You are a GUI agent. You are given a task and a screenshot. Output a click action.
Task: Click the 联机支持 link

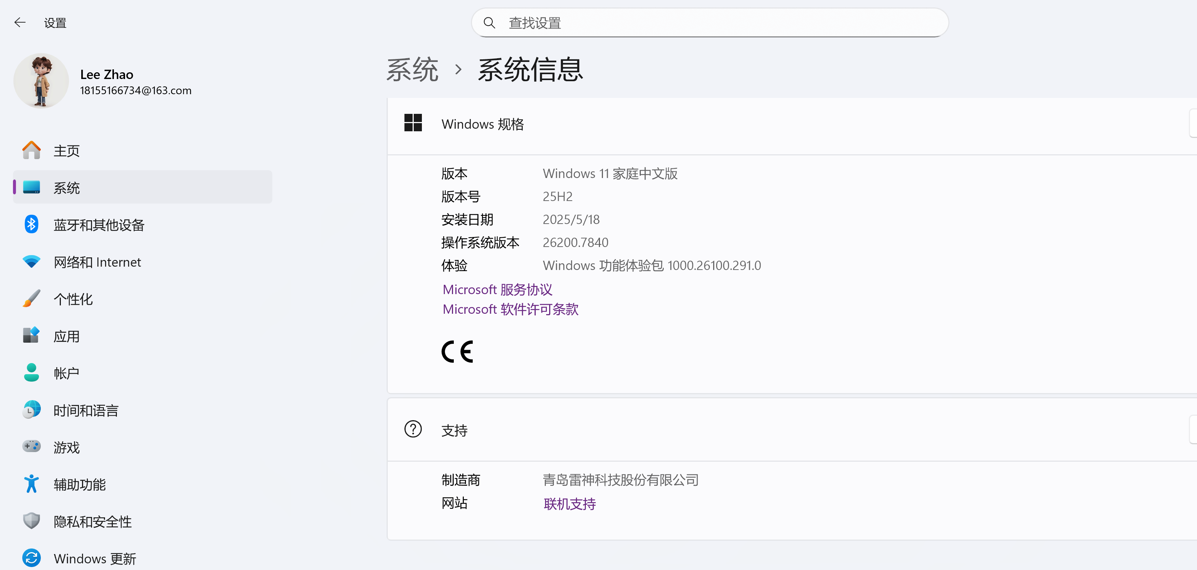569,504
